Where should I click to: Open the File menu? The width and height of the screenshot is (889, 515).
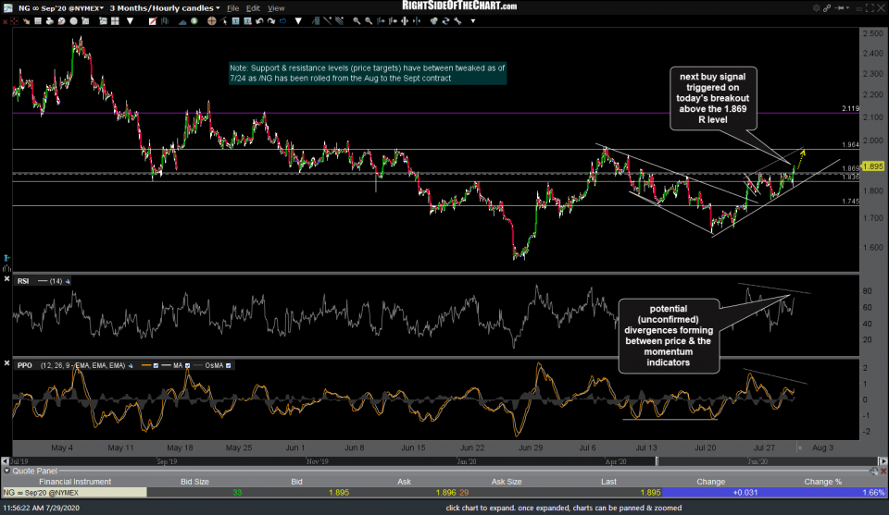pyautogui.click(x=233, y=7)
